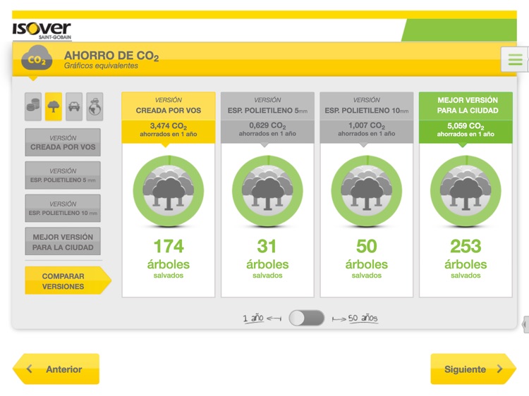Screen dimensions: 529x396
Task: Select sidebar Esp. Polietileno 5 mm version
Action: point(63,175)
